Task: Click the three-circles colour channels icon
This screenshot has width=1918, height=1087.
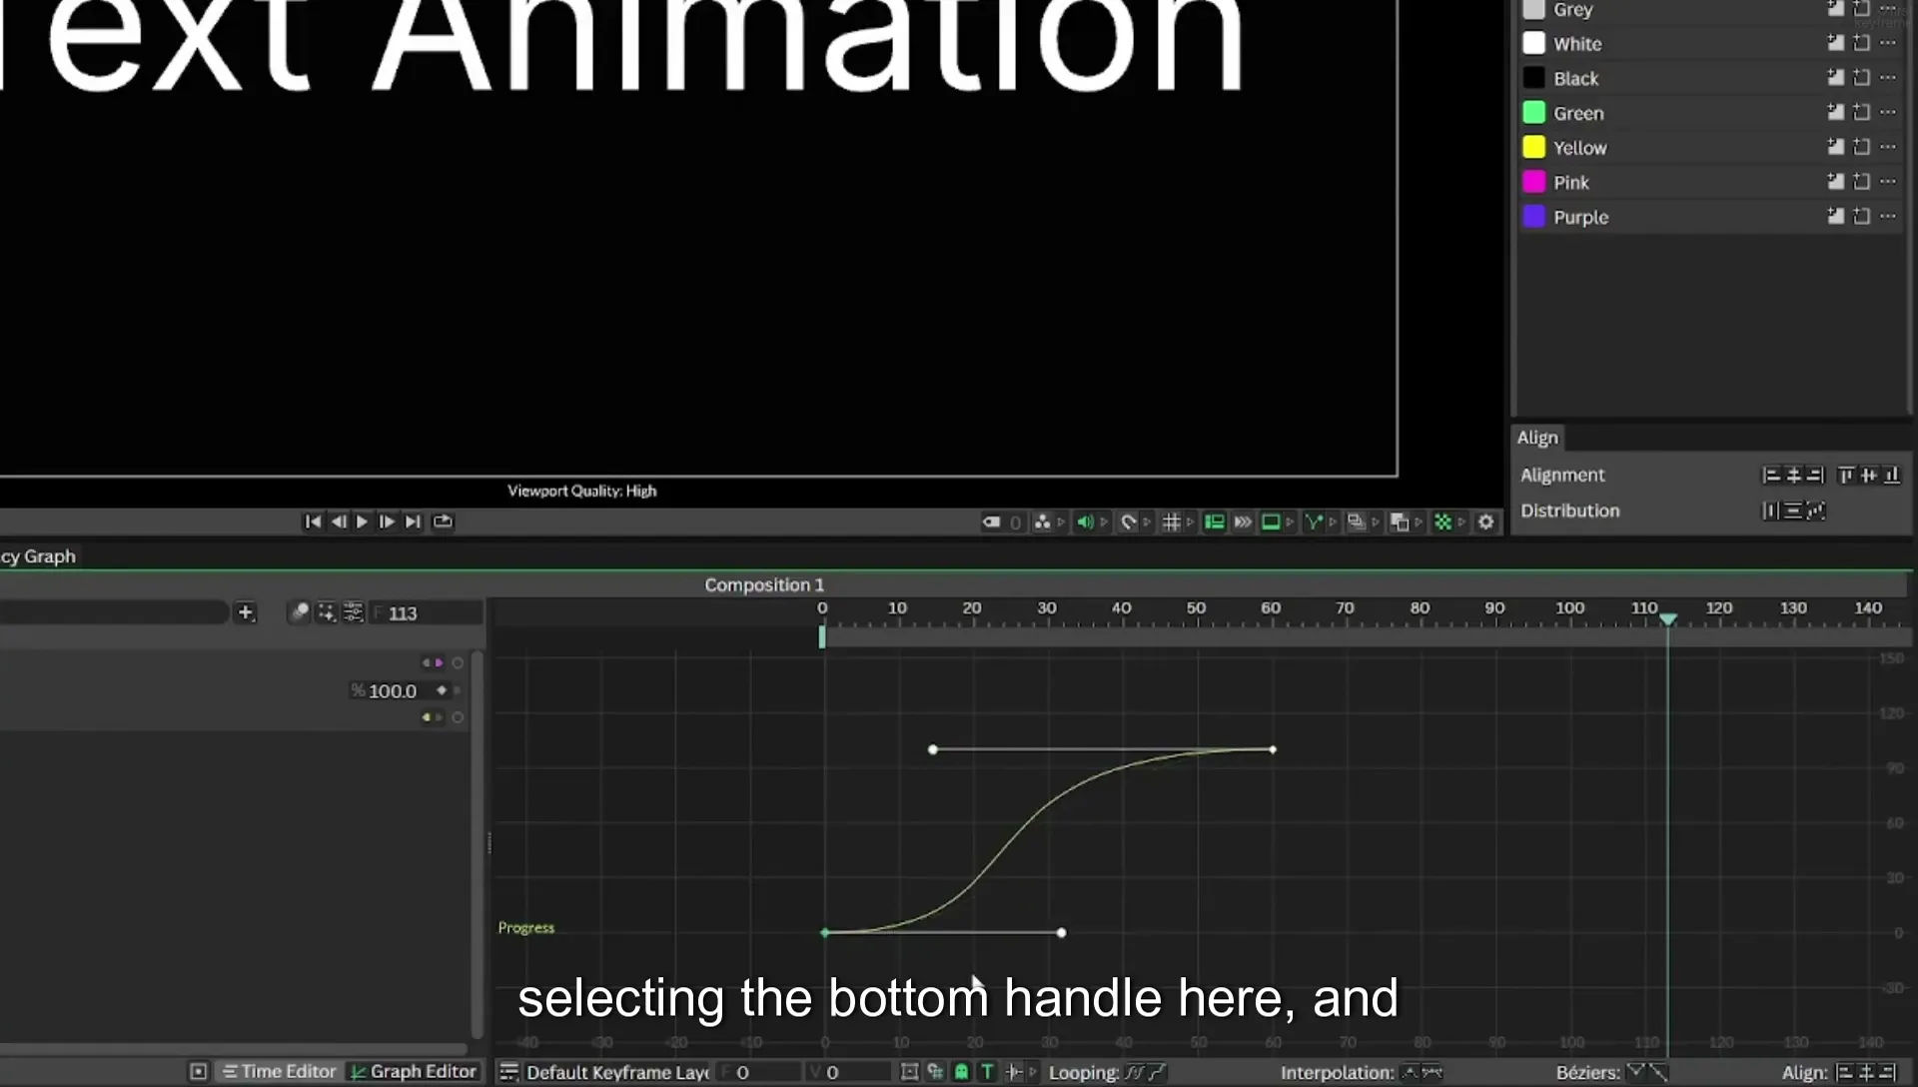Action: click(1042, 522)
